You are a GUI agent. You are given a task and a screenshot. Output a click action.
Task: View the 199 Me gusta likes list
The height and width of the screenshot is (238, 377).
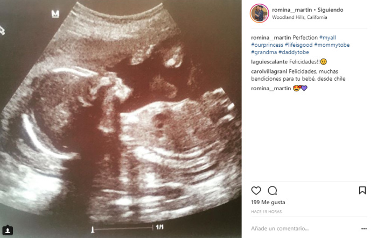click(268, 202)
